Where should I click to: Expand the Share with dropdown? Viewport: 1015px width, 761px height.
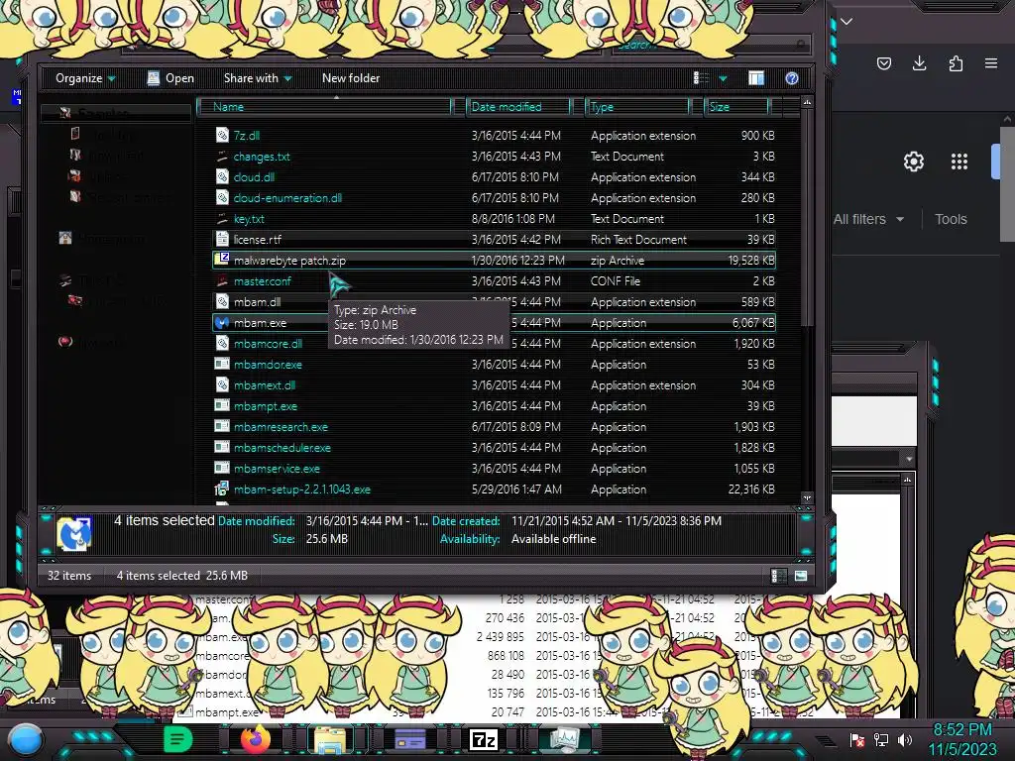(258, 78)
